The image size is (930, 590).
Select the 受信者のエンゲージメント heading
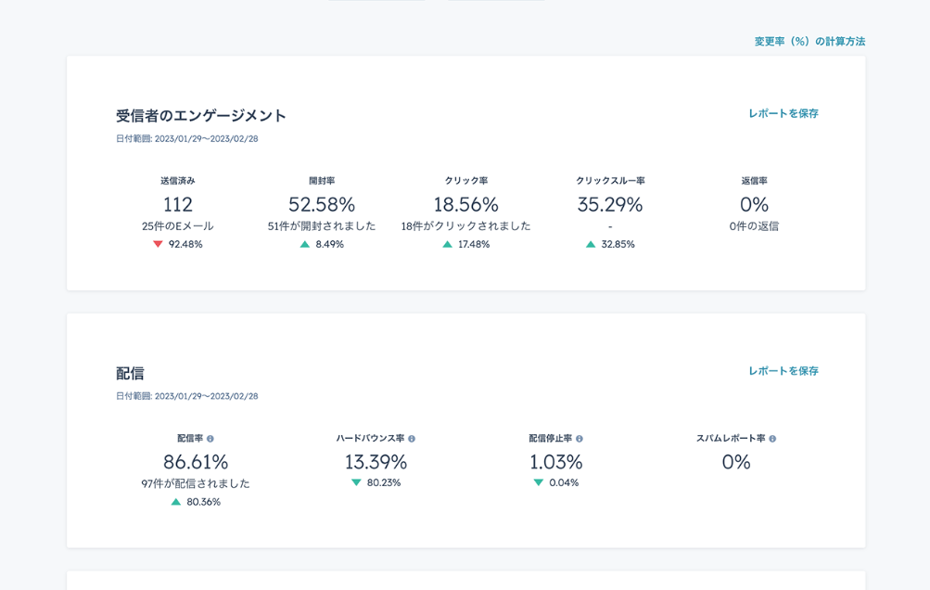point(201,115)
